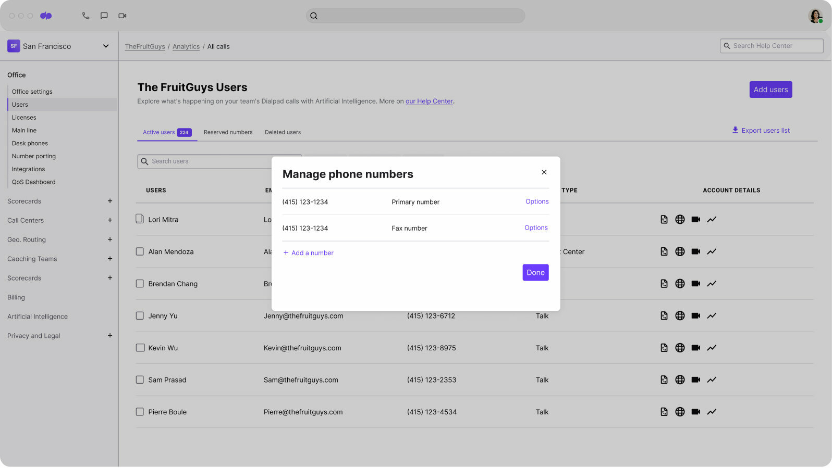
Task: Open Jenny Yu's call document icon
Action: coord(664,316)
